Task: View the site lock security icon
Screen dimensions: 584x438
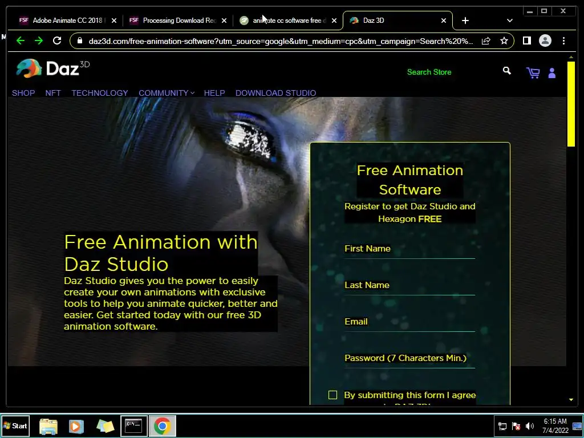Action: click(x=80, y=40)
